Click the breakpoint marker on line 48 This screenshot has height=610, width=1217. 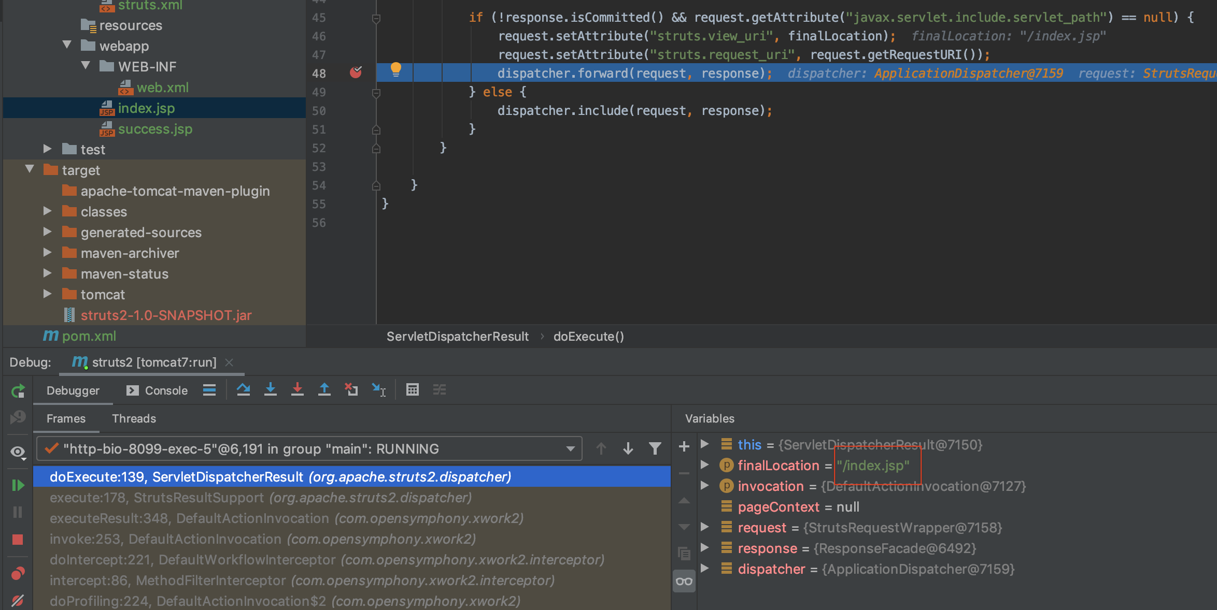[356, 72]
